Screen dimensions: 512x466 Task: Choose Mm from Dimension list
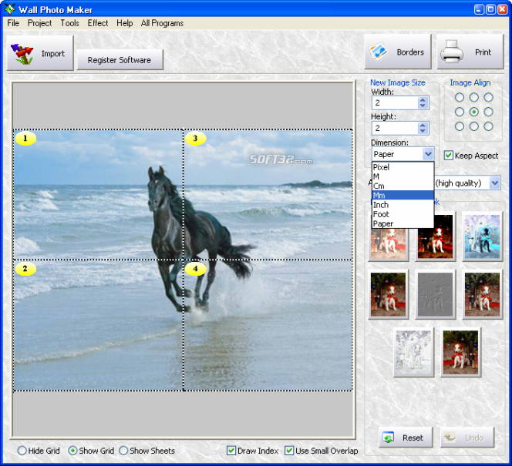coord(403,196)
